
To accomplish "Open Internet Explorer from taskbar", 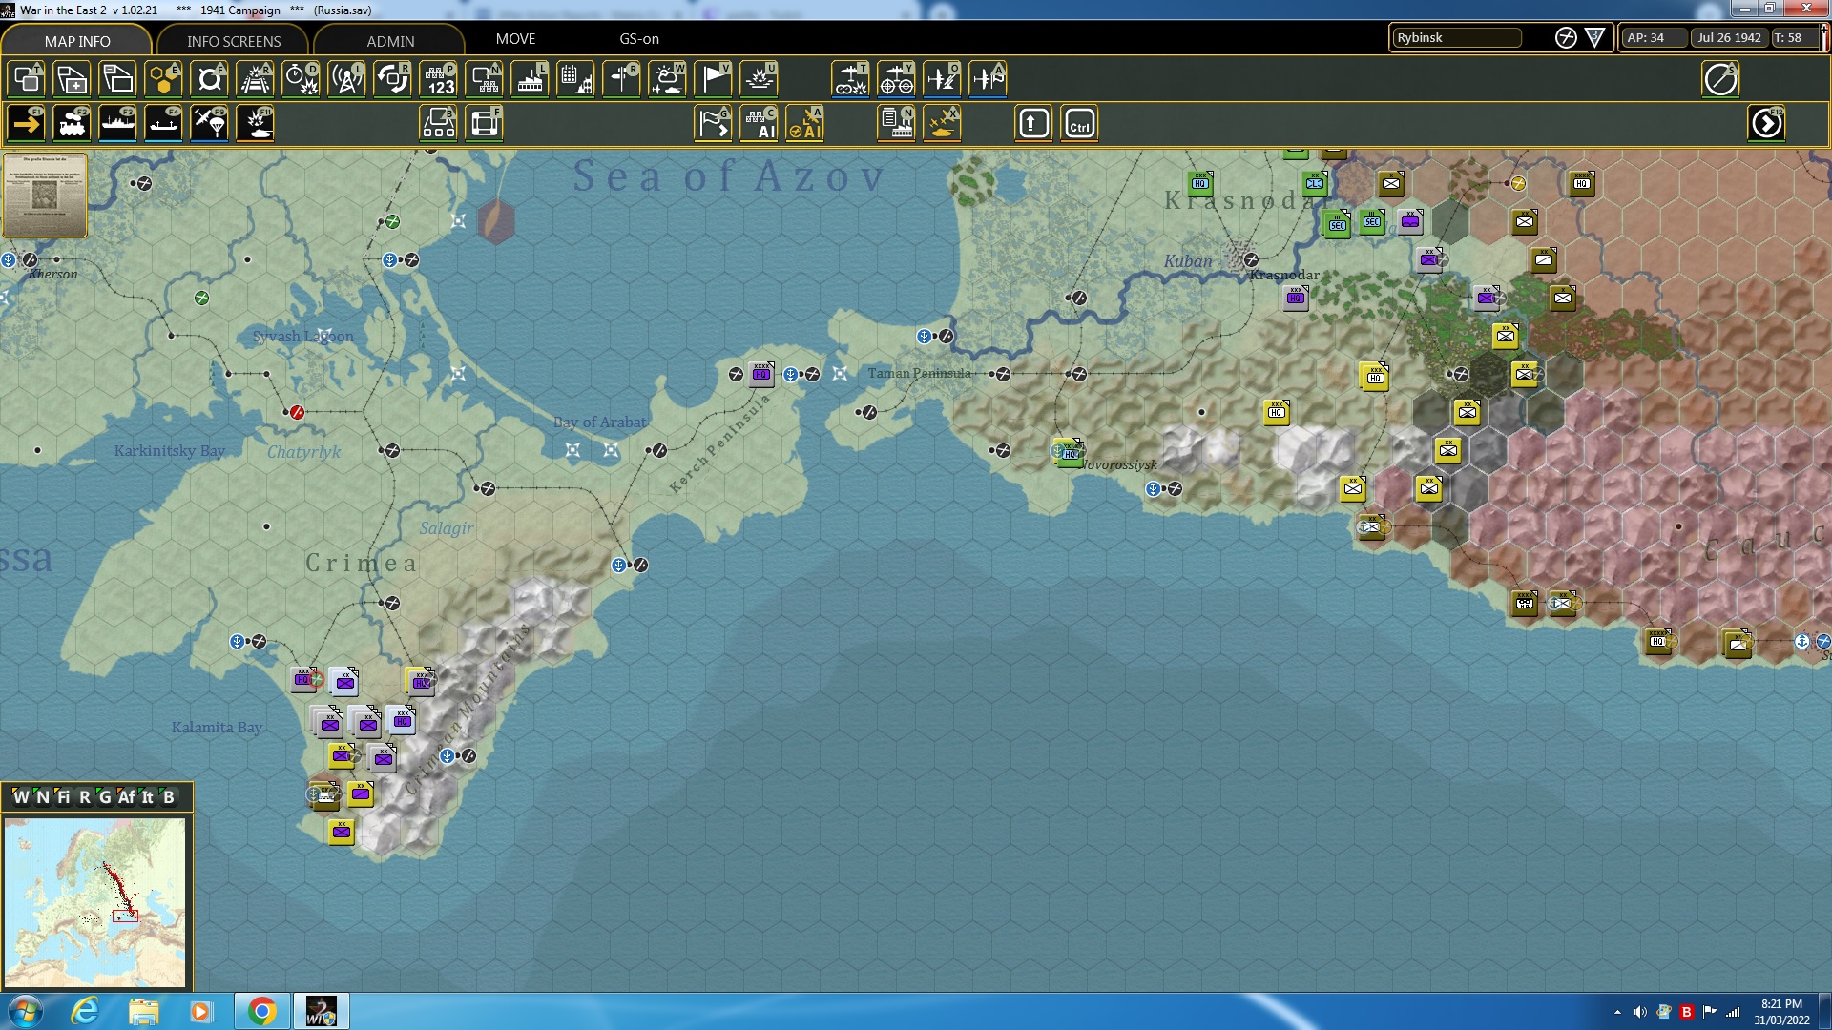I will (x=86, y=1011).
